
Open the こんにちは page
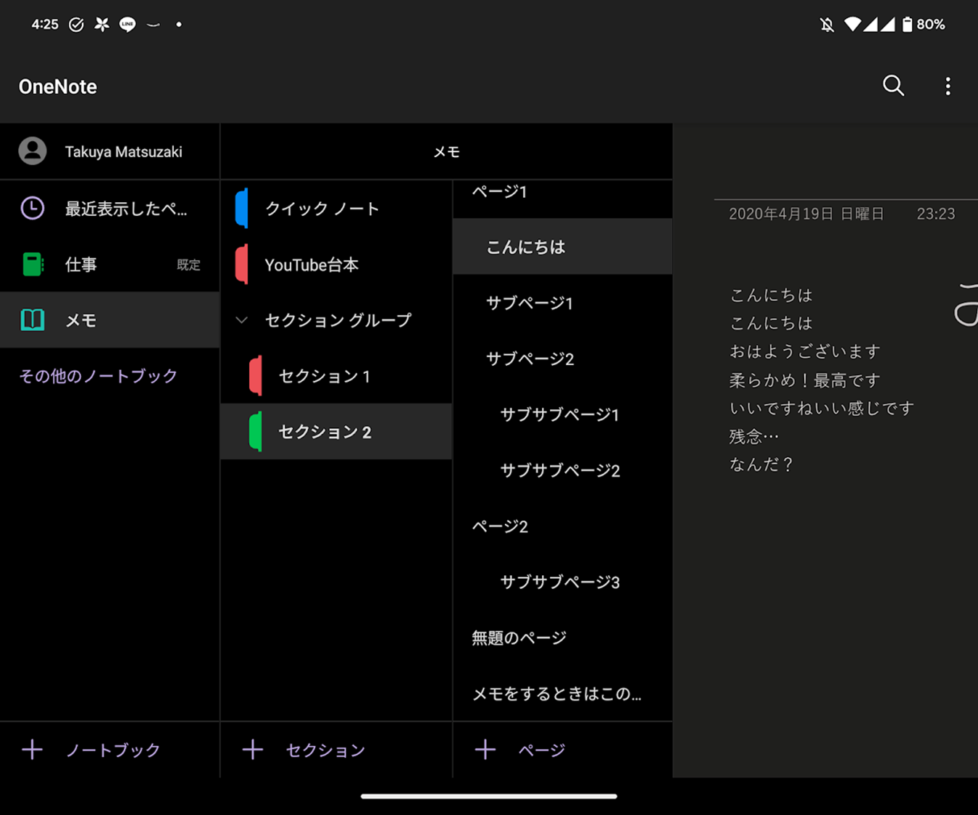coord(562,246)
